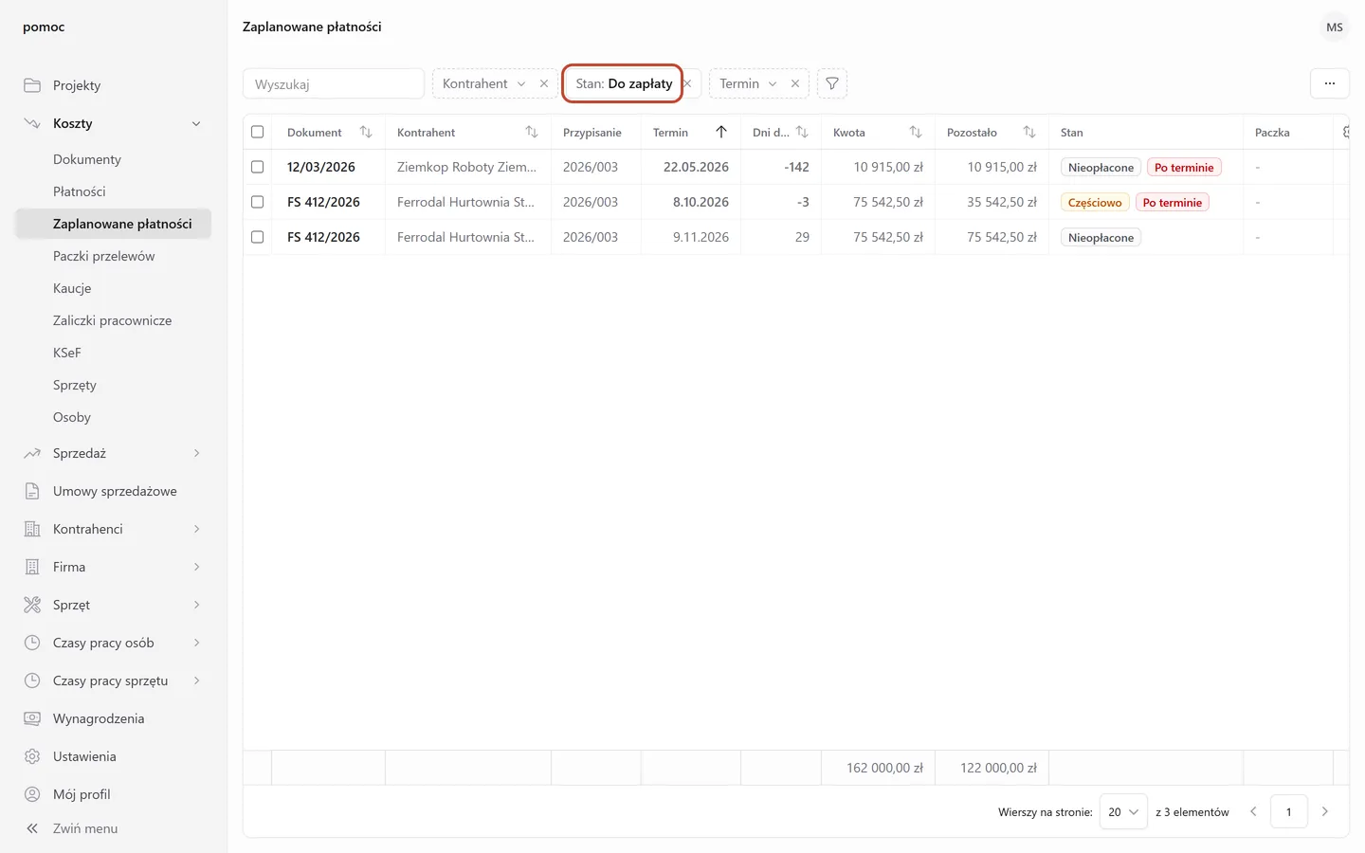Expand Czasy pracy sprzętu chevron
The height and width of the screenshot is (853, 1365).
[x=196, y=681]
